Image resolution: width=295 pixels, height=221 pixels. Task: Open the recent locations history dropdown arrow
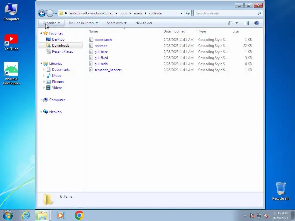point(56,13)
